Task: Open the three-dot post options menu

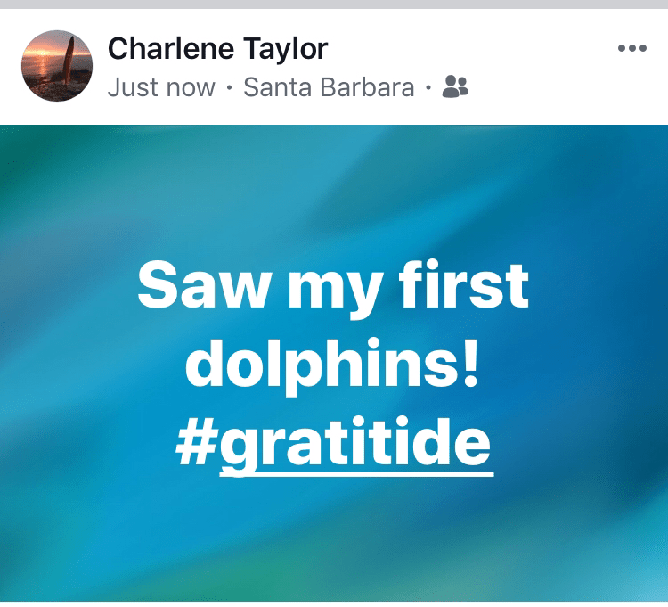Action: tap(631, 48)
